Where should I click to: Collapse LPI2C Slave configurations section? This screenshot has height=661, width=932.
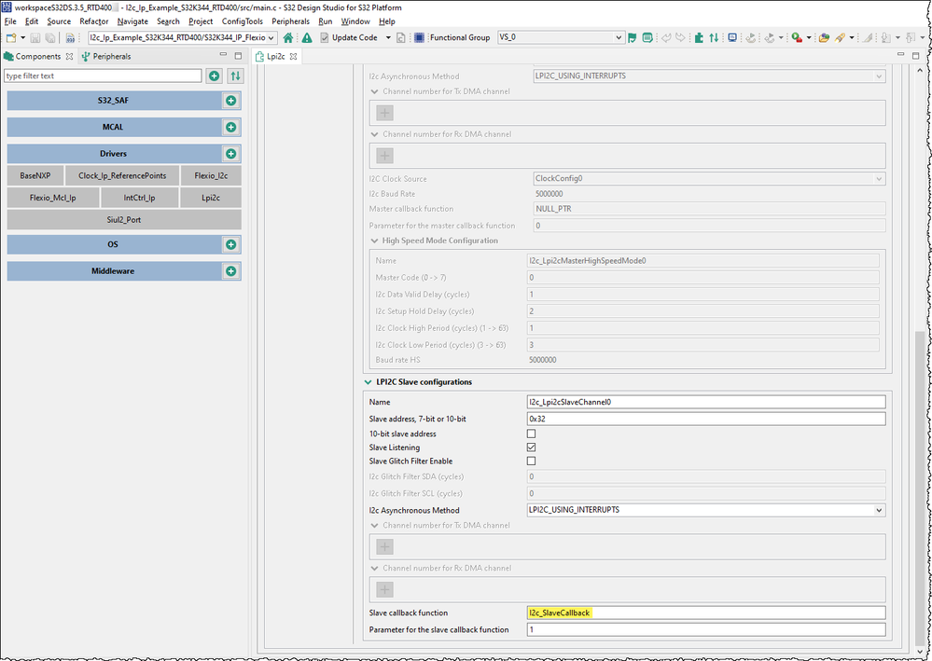pos(368,382)
